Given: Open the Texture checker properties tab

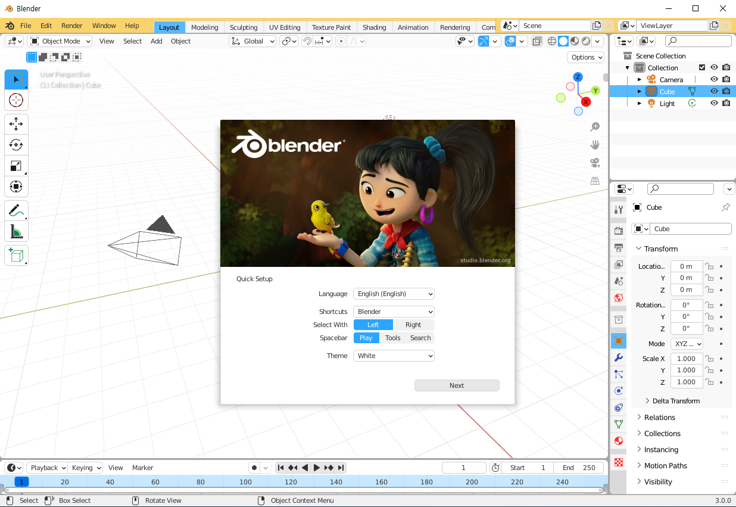Looking at the screenshot, I should (x=619, y=462).
